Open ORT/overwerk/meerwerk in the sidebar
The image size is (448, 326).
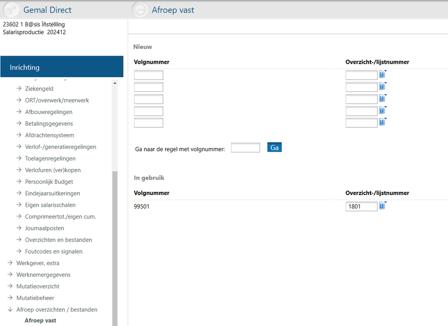point(57,100)
